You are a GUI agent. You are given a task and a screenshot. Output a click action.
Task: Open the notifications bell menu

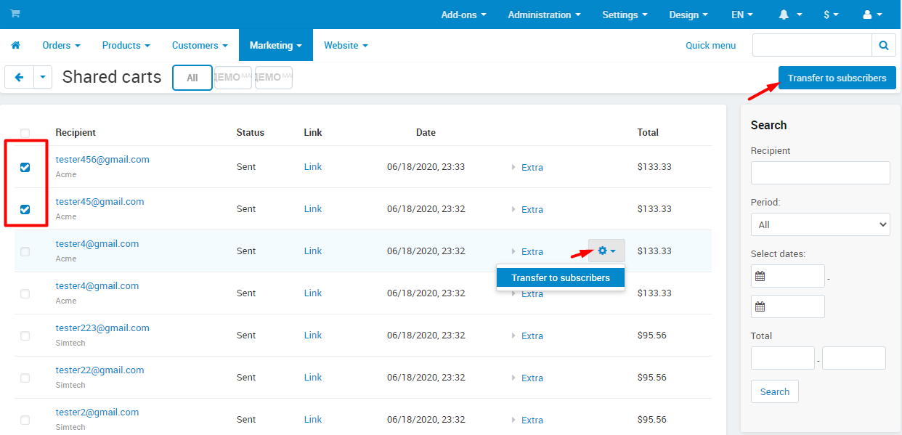(x=790, y=15)
